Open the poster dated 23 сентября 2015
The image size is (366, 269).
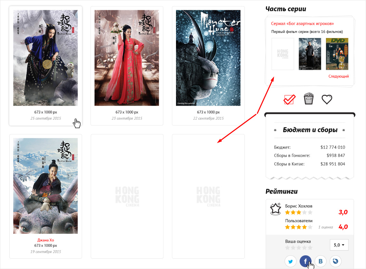(x=127, y=58)
